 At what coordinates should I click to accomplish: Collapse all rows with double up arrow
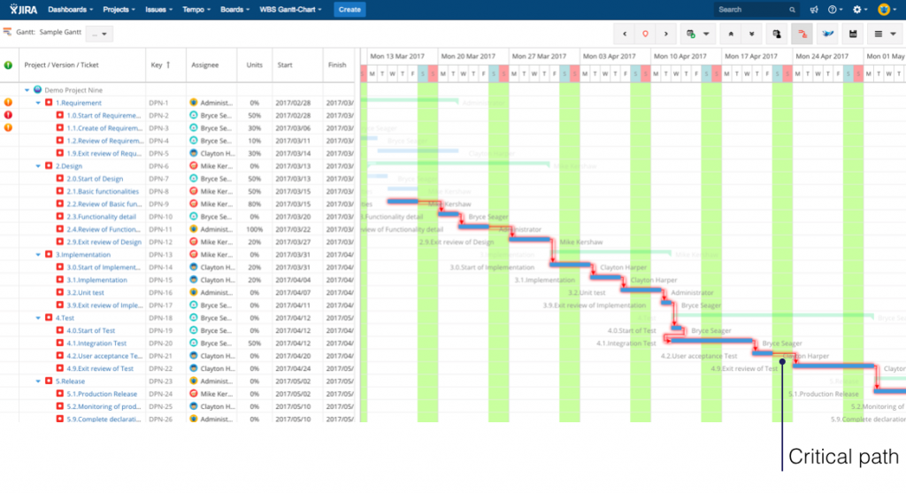[x=731, y=35]
